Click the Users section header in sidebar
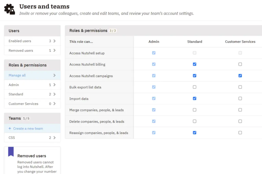This screenshot has height=174, width=262. (x=32, y=31)
